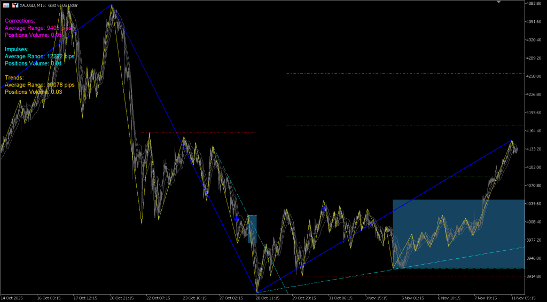Viewport: 547px width, 302px height.
Task: Click the 14 Oct 2025 date label
Action: tap(12, 298)
